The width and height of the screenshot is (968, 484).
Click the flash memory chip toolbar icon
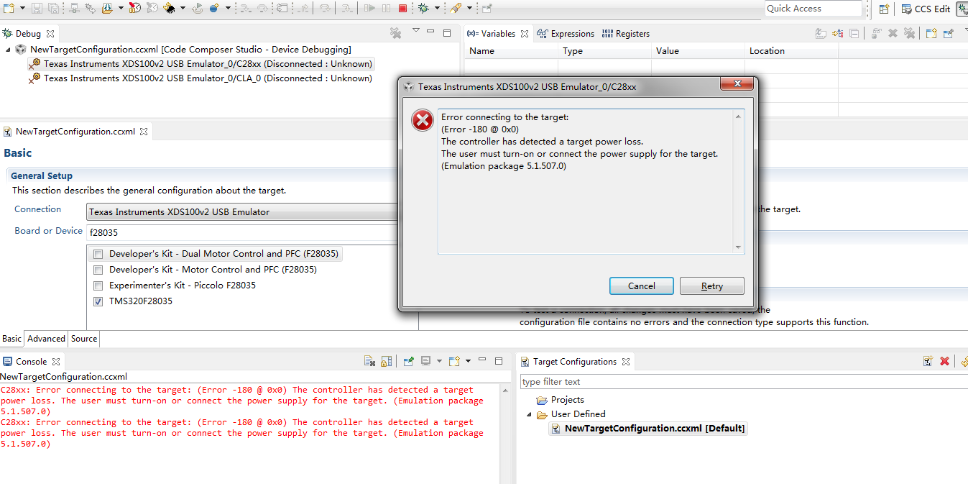coord(170,8)
